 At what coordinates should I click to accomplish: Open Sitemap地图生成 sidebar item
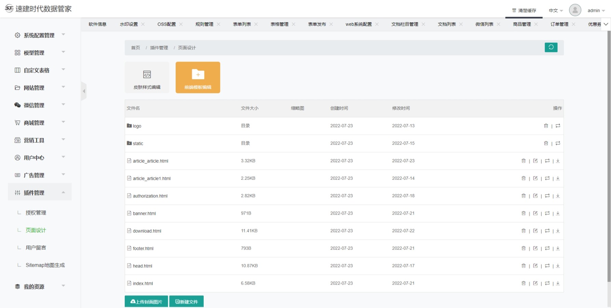(x=45, y=265)
